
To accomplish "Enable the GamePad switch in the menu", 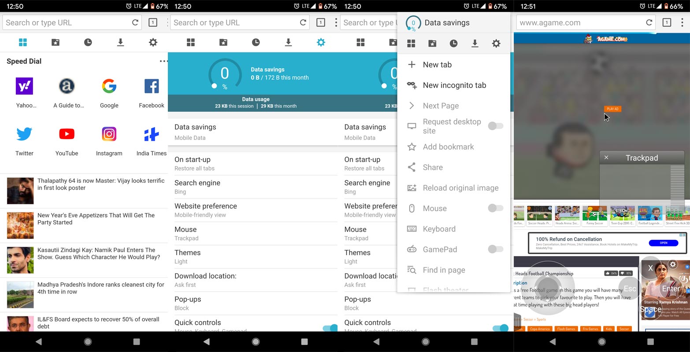I will click(495, 249).
